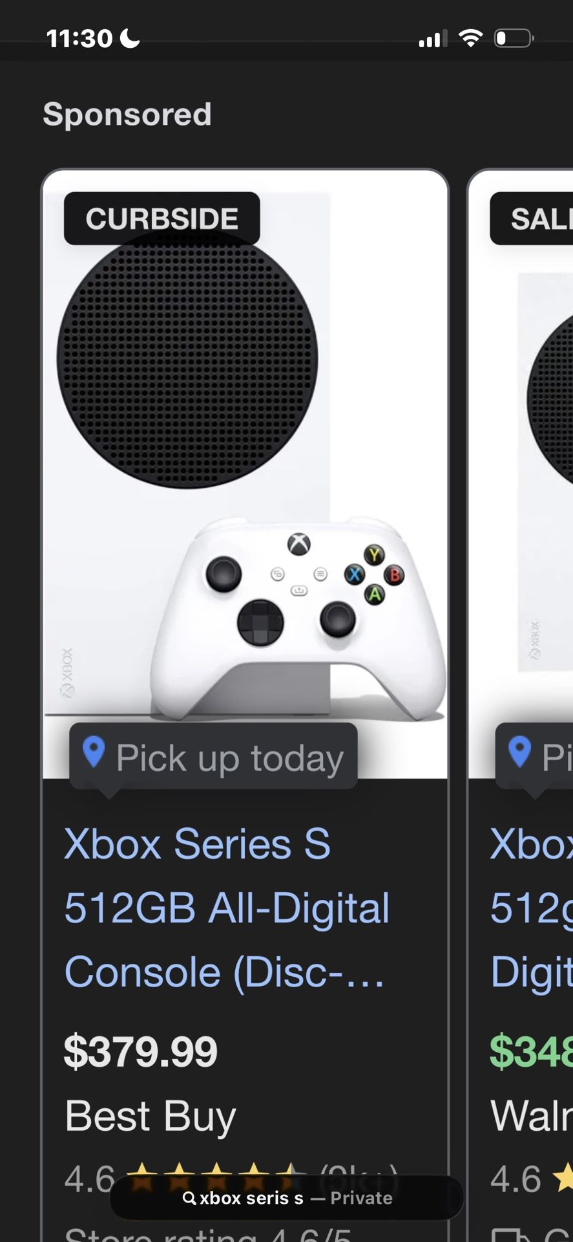Tap the 11:30 clock in status bar

tap(79, 38)
